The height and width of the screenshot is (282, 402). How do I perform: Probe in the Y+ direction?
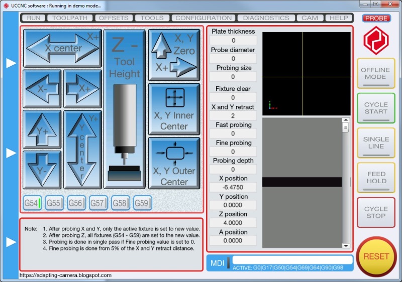point(42,129)
